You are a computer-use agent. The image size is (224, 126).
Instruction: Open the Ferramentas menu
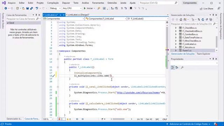pos(98,3)
